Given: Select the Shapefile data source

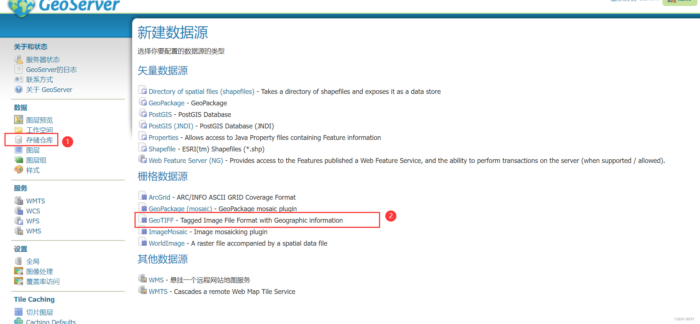Looking at the screenshot, I should 162,149.
